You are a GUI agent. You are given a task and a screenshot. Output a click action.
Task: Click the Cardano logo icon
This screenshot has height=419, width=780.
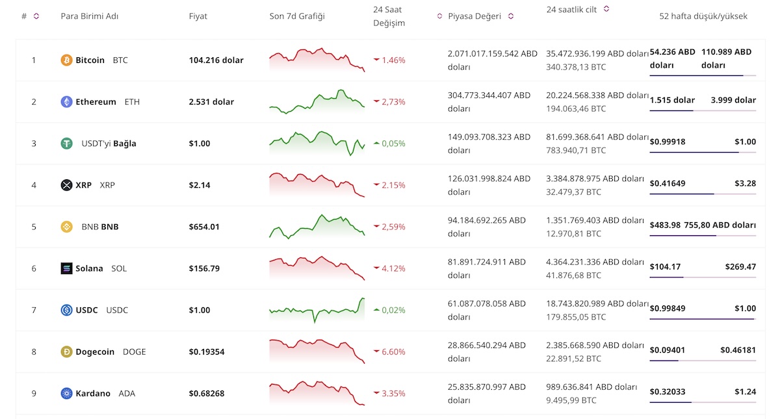click(66, 393)
